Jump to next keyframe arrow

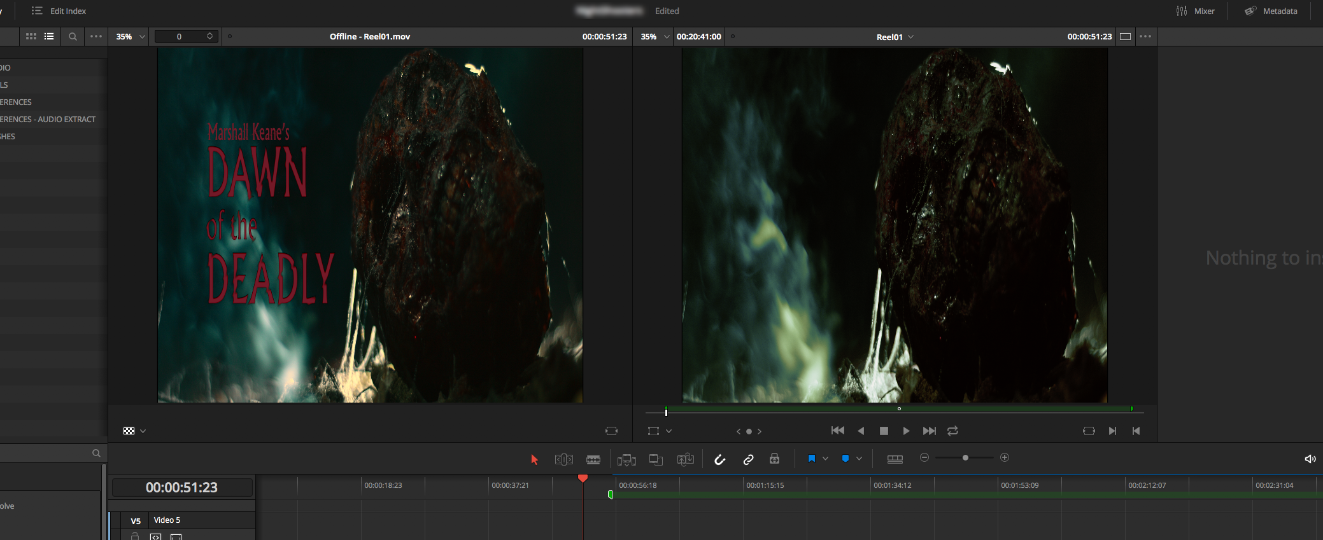[x=760, y=431]
